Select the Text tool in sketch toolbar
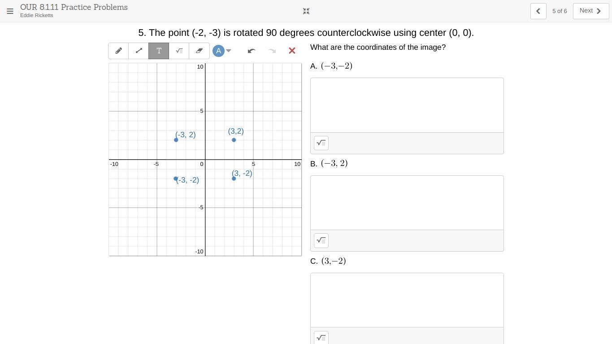 tap(159, 51)
